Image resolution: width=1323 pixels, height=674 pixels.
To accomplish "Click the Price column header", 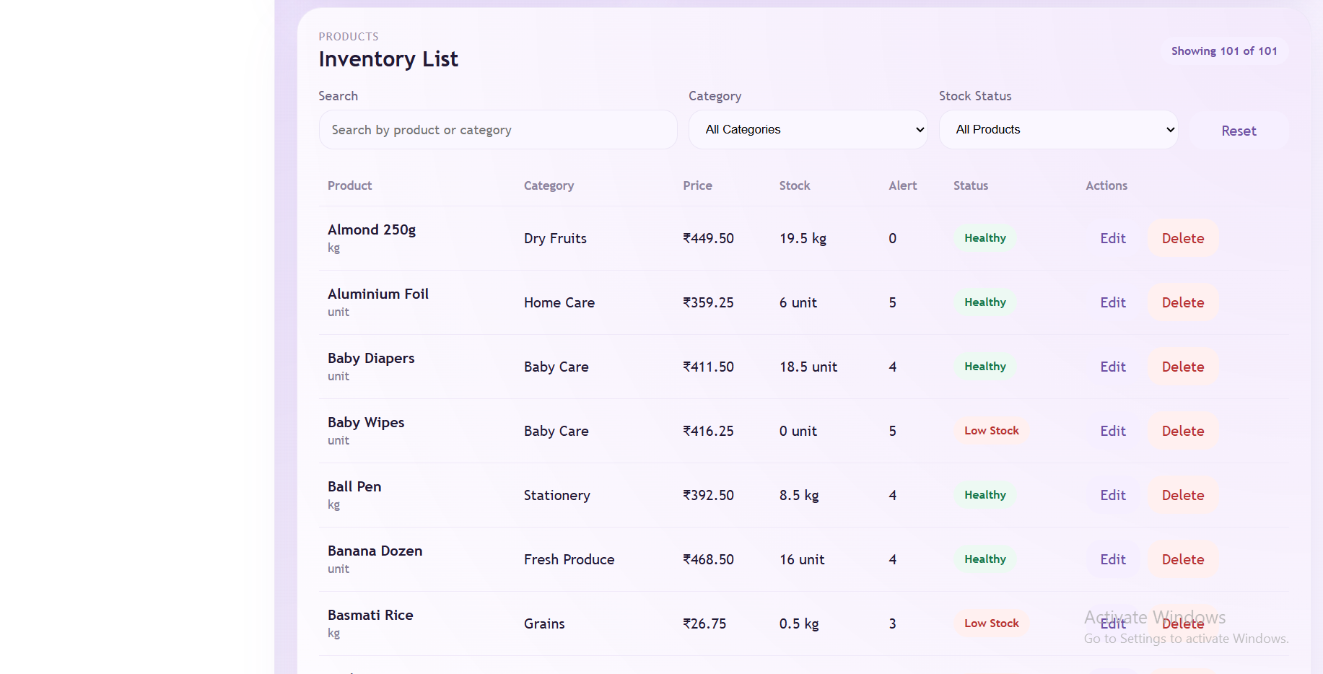I will [697, 185].
